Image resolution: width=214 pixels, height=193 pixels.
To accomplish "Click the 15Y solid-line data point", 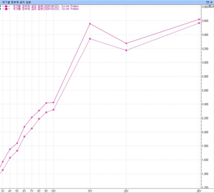I will coord(90,24).
